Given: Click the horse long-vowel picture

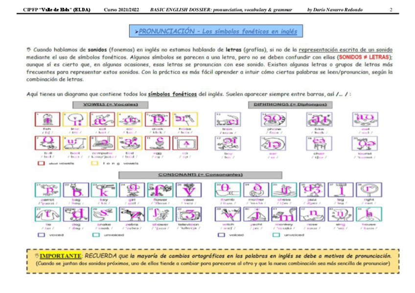Looking at the screenshot, I should point(185,119).
